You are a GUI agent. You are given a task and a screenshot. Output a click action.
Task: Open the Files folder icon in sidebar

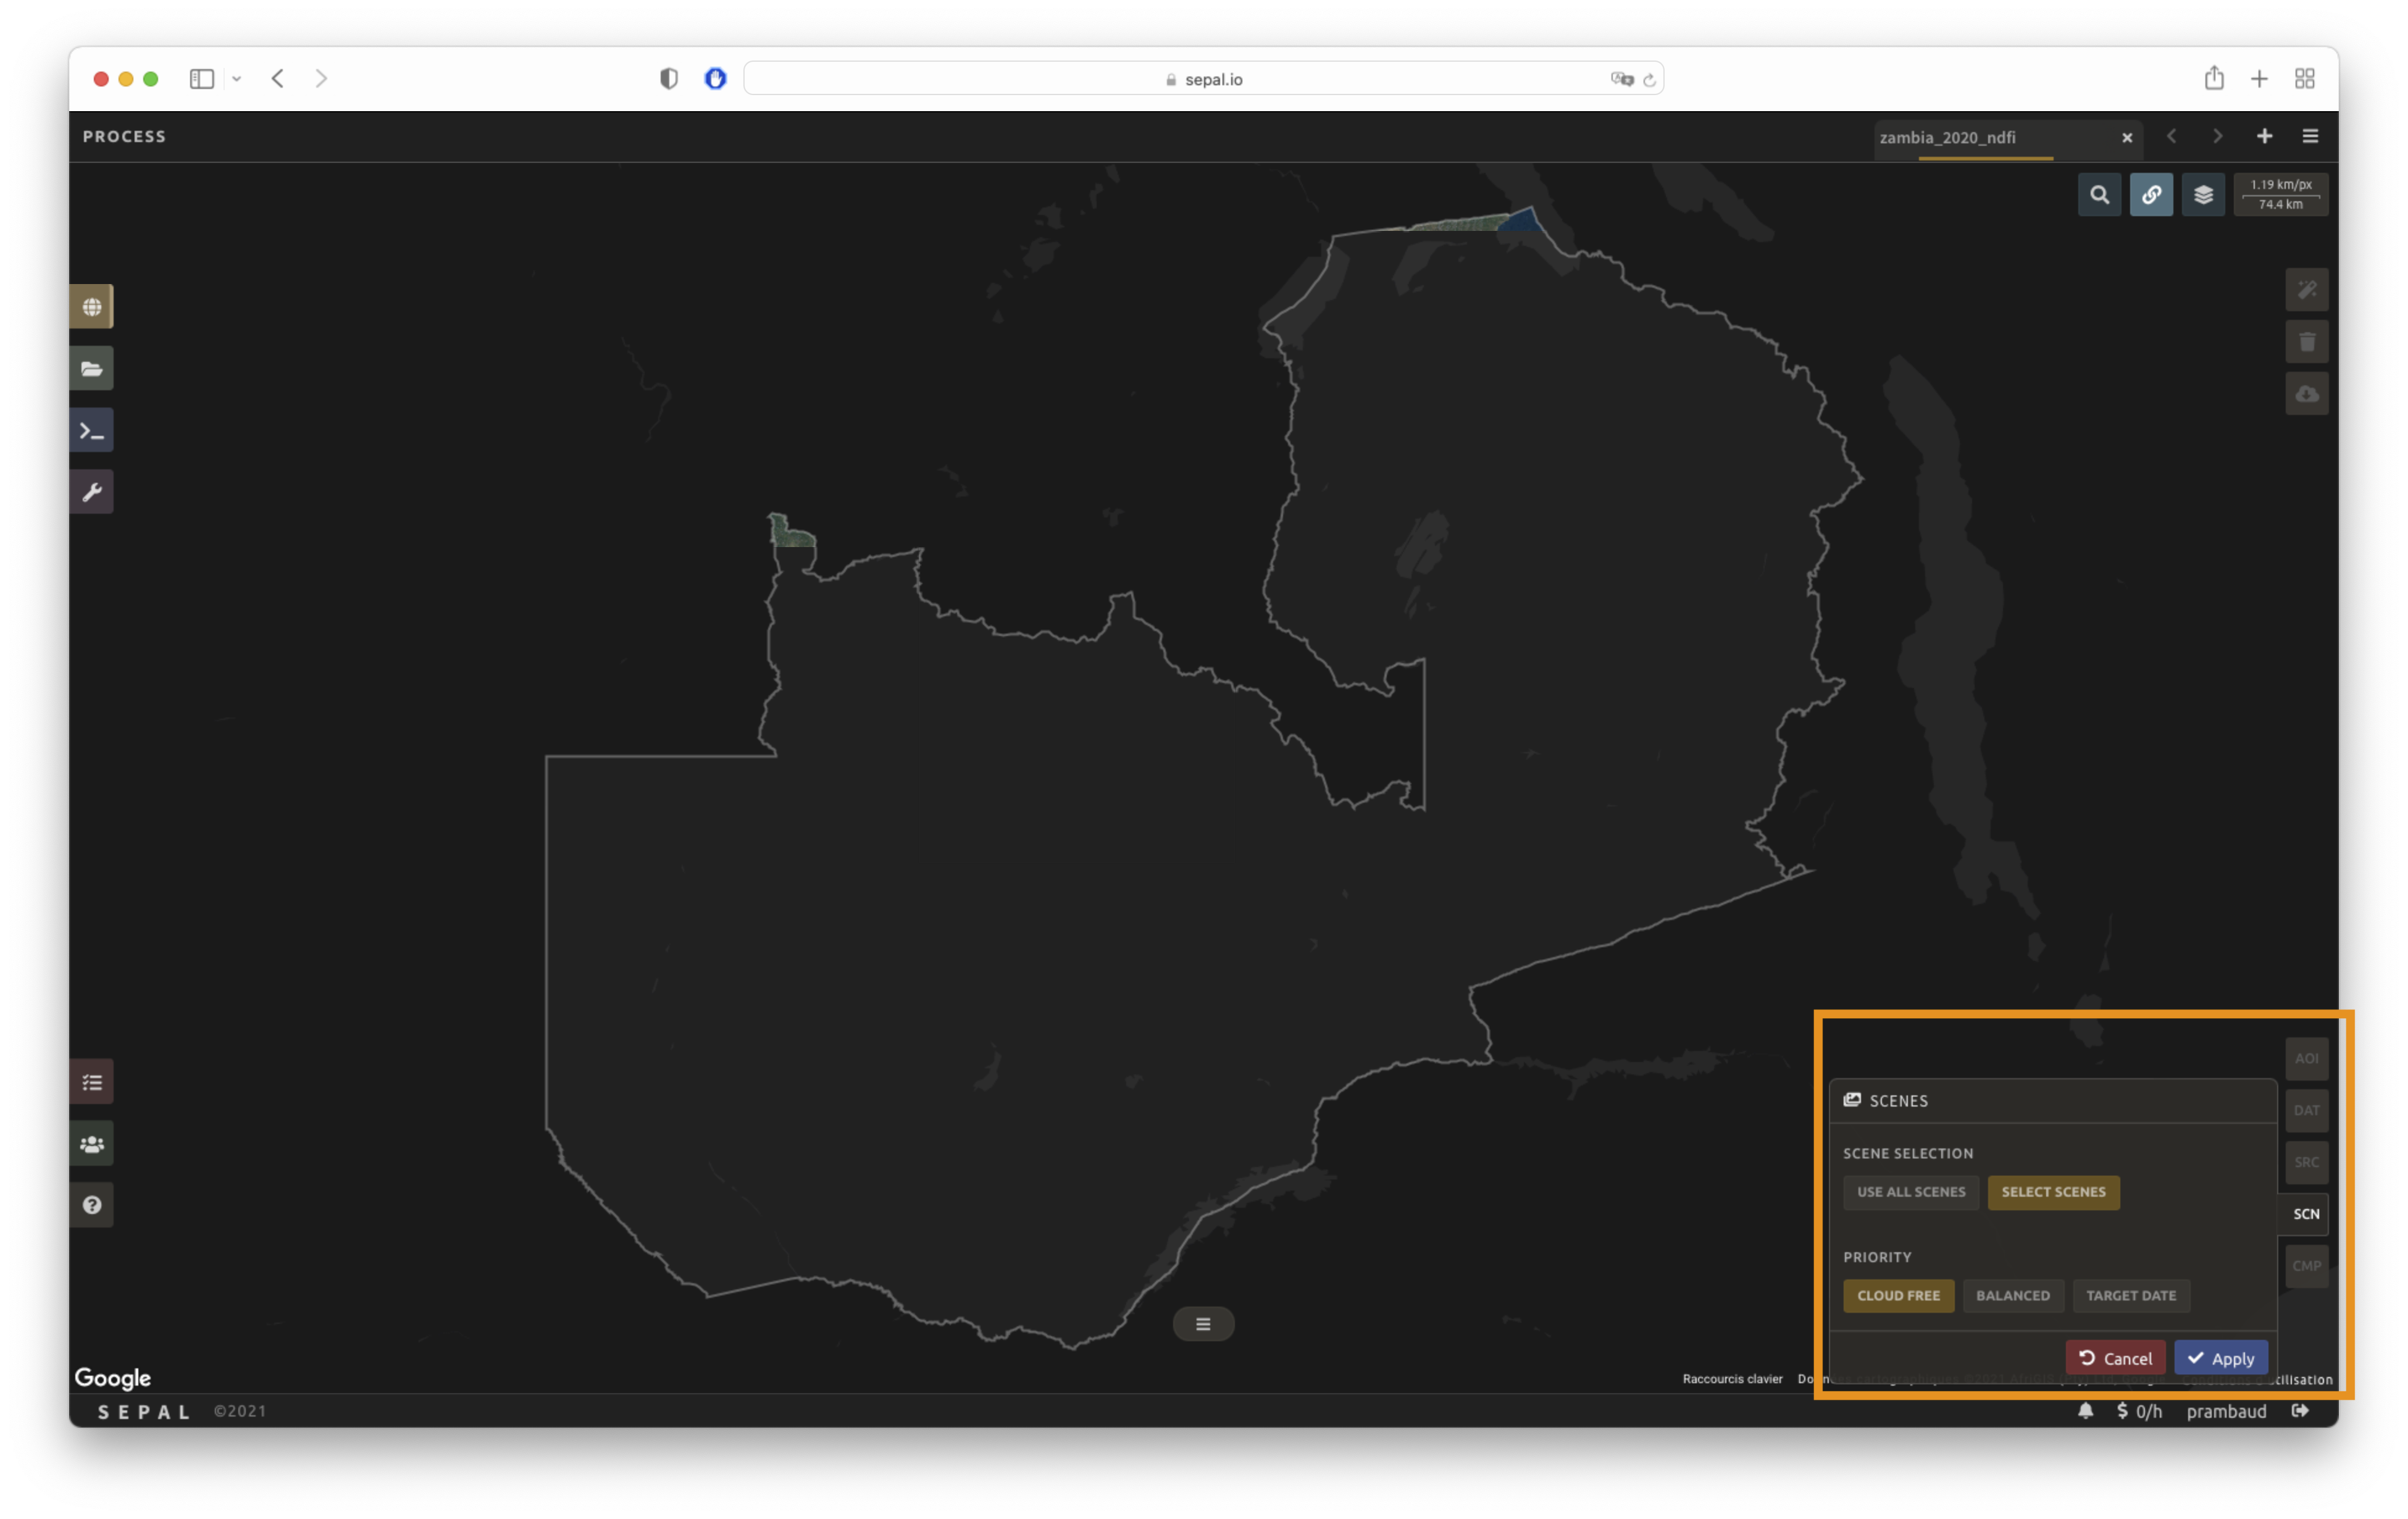click(x=91, y=369)
